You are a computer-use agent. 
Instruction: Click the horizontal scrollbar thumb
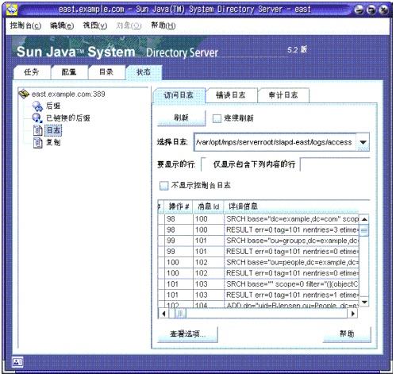click(180, 314)
